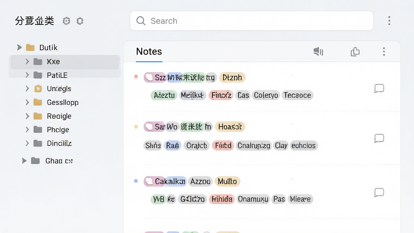The image size is (414, 233).
Task: Expand the Kxe folder chevron
Action: point(27,61)
